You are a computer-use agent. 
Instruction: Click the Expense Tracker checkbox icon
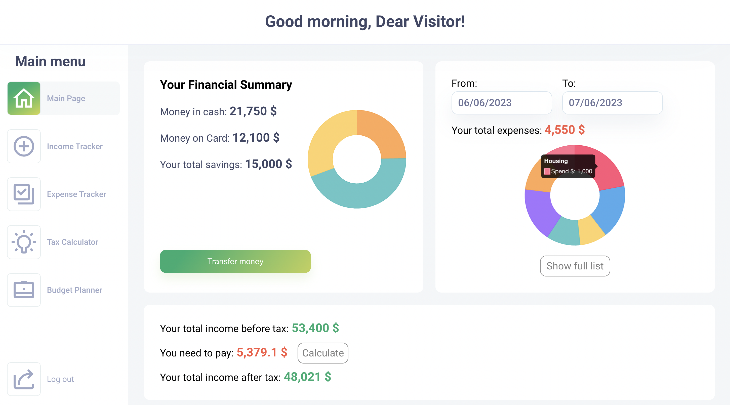click(24, 194)
